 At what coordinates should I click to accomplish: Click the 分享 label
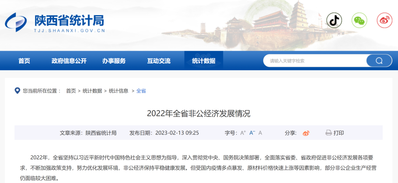[x=291, y=133]
